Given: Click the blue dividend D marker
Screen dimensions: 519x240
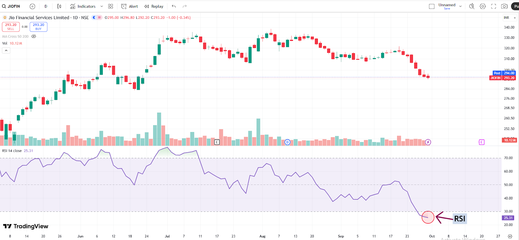Looking at the screenshot, I should (x=287, y=142).
